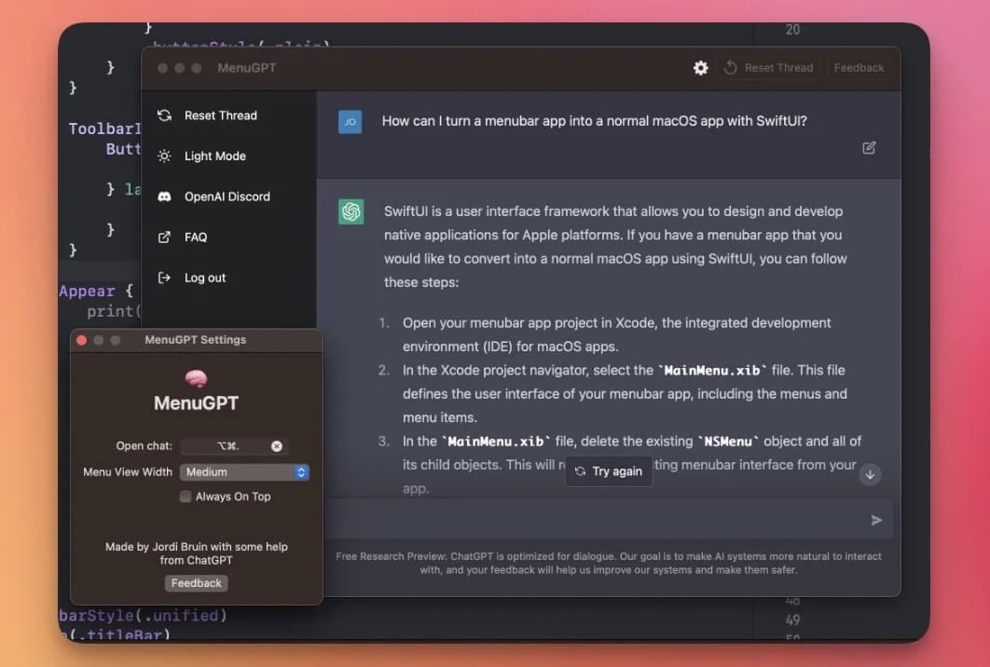Click Feedback button in MenuGPT Settings
Screen dimensions: 990x667
pos(197,583)
